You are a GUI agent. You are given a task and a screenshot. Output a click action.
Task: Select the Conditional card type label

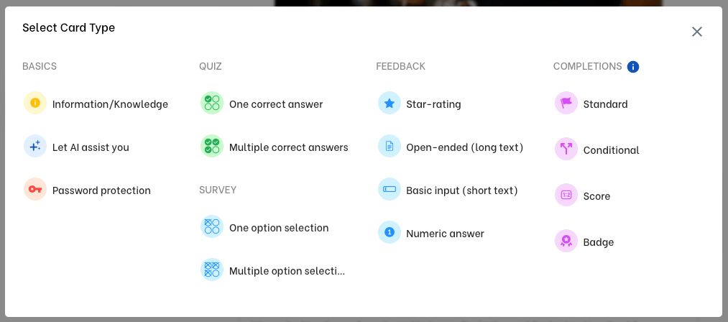[x=611, y=150]
